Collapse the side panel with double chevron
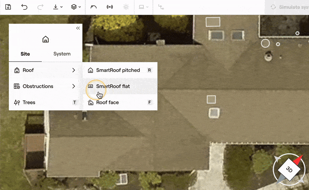 [78, 28]
